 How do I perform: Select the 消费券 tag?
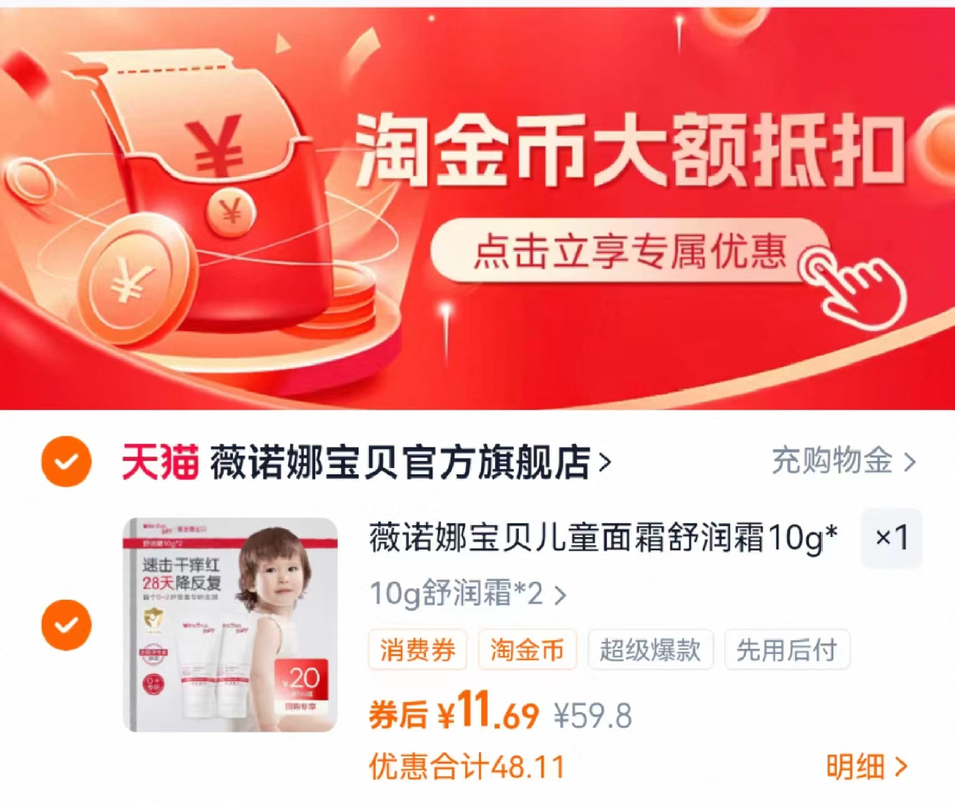click(x=417, y=650)
